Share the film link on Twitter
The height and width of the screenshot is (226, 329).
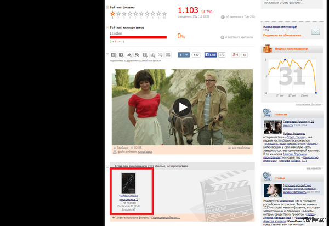pyautogui.click(x=129, y=55)
